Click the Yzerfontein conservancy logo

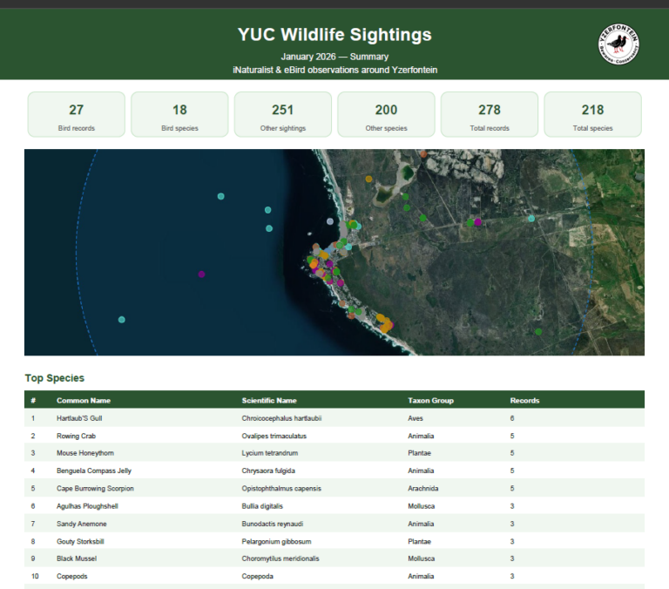[x=618, y=44]
